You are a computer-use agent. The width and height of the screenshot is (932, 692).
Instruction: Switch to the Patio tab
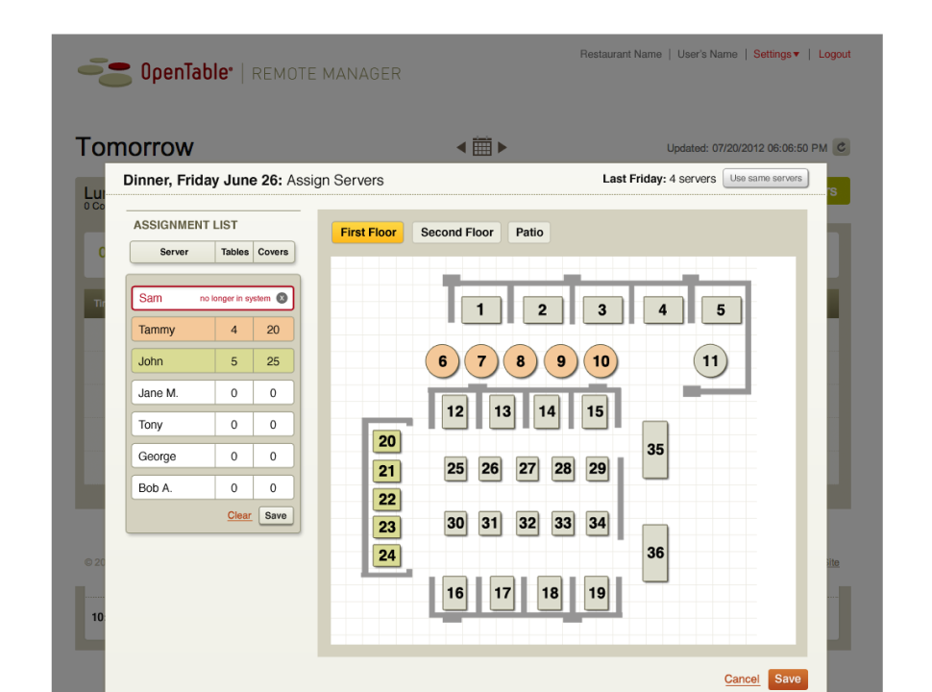point(529,233)
